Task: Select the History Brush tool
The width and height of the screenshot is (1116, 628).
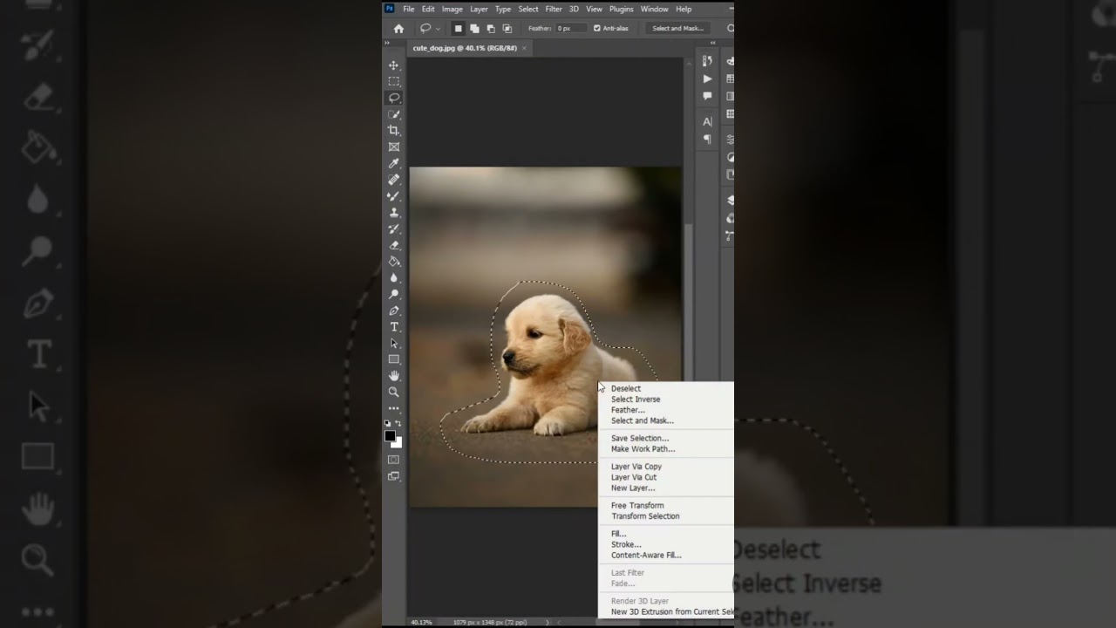Action: [x=394, y=229]
